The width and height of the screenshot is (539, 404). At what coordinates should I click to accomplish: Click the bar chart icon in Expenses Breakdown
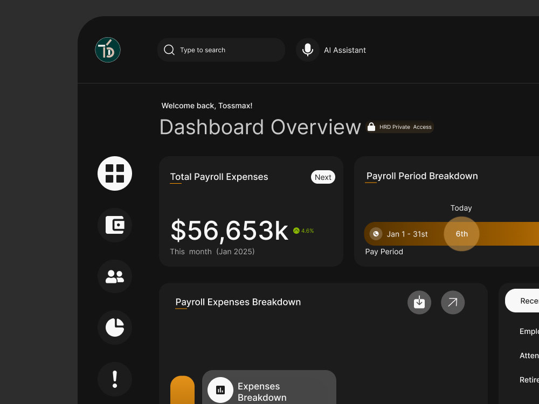[220, 390]
